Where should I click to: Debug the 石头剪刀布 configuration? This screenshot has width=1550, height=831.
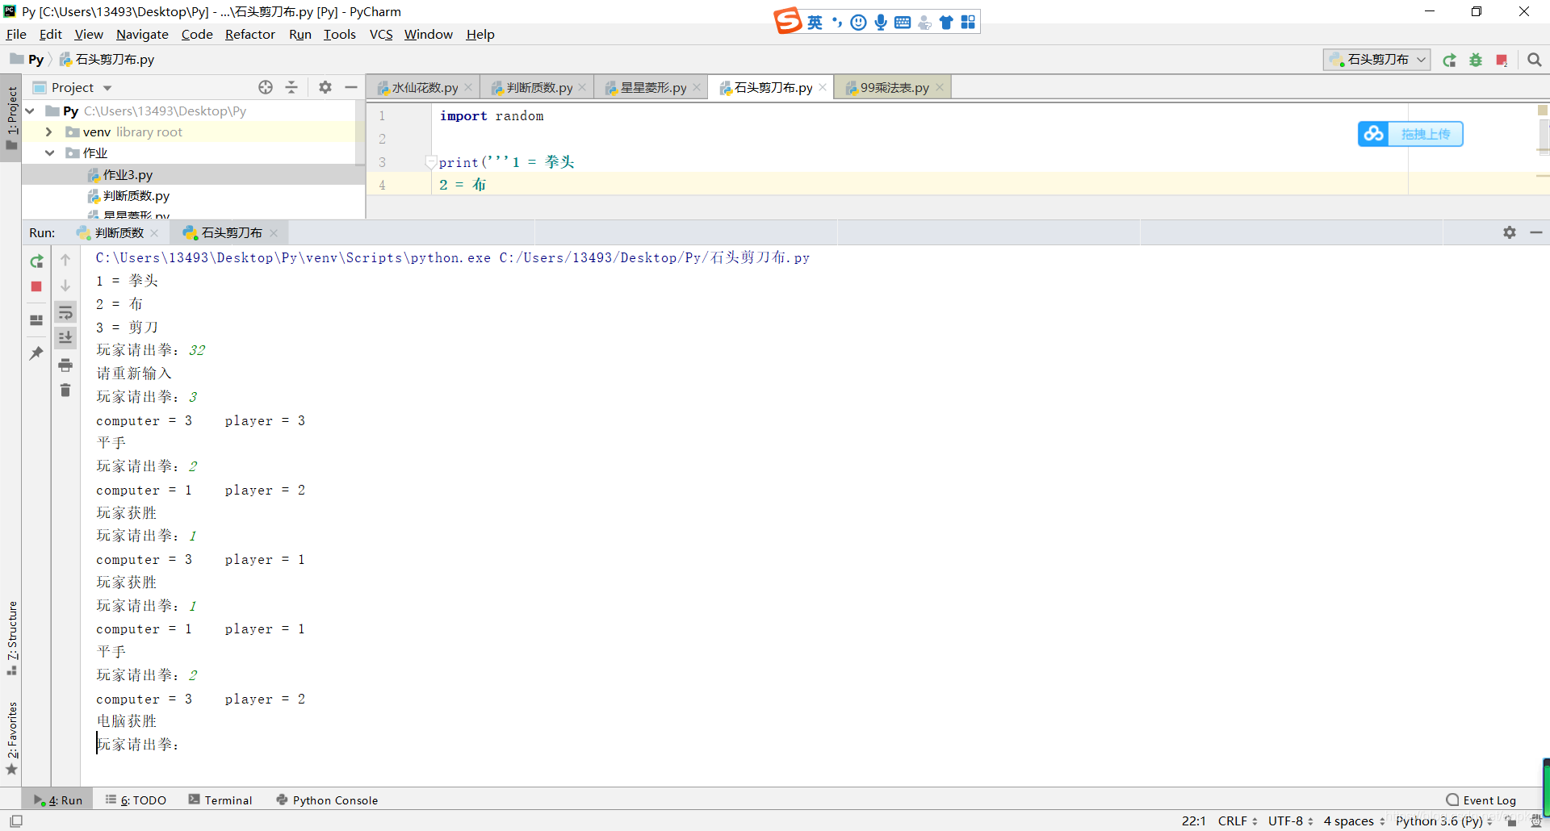pyautogui.click(x=1476, y=60)
